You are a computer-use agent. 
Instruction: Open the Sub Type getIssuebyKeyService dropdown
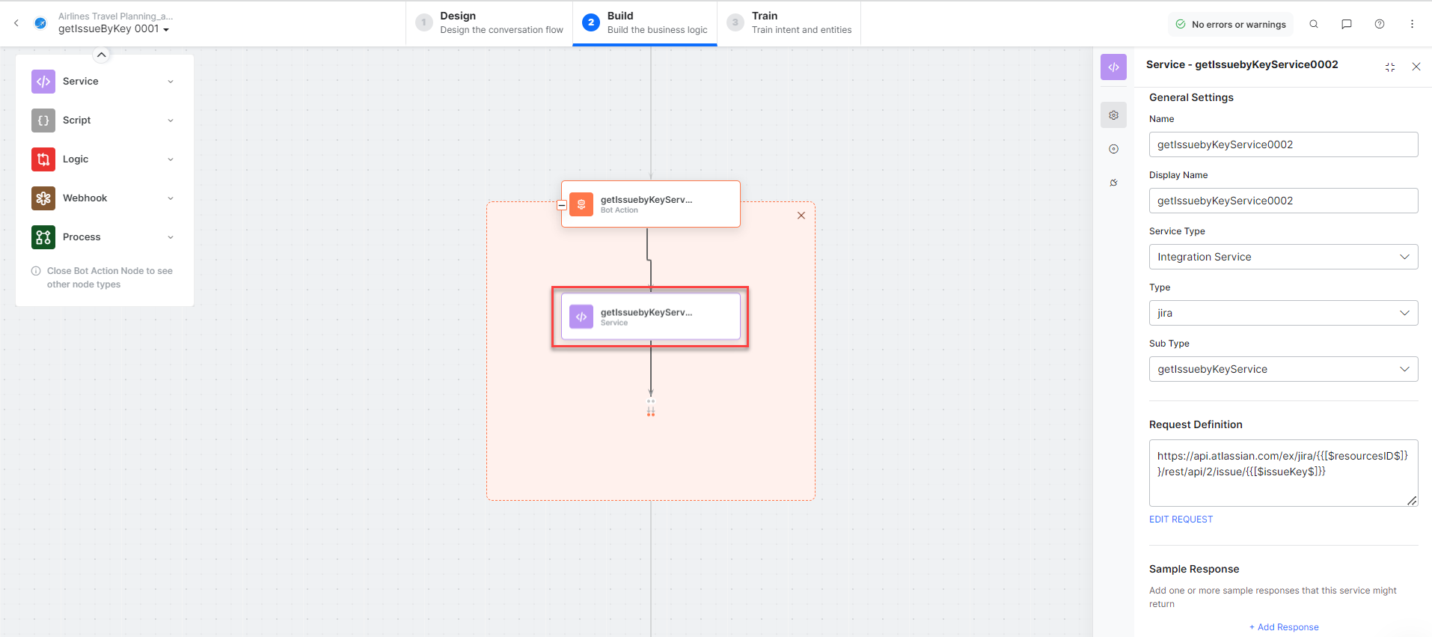tap(1282, 369)
